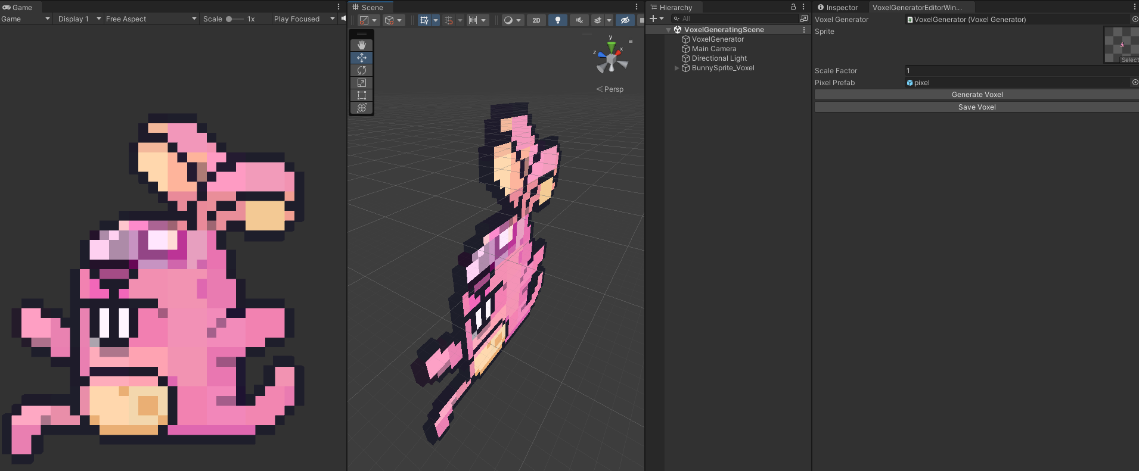The height and width of the screenshot is (471, 1139).
Task: Select the Rect tool
Action: click(x=361, y=95)
